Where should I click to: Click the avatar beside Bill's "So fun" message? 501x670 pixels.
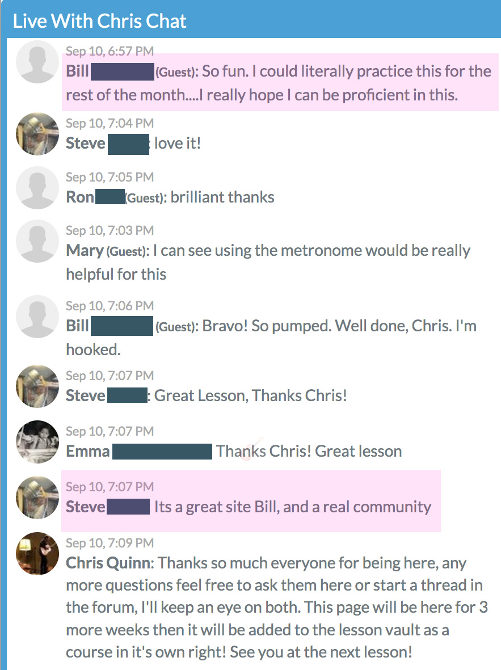37,62
